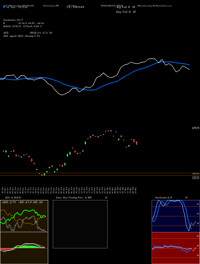Click the green MACD histogram bars
The width and height of the screenshot is (200, 264).
pos(28,247)
